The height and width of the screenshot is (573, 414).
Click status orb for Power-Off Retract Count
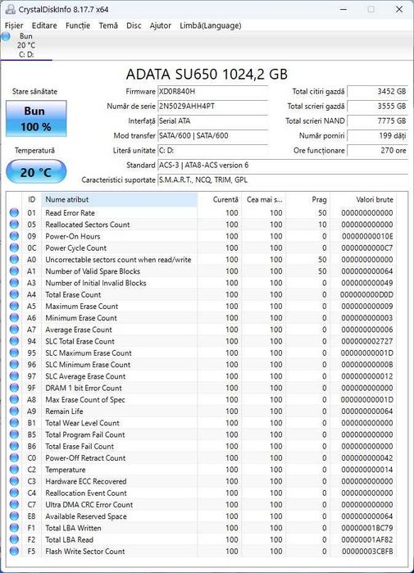pyautogui.click(x=14, y=458)
